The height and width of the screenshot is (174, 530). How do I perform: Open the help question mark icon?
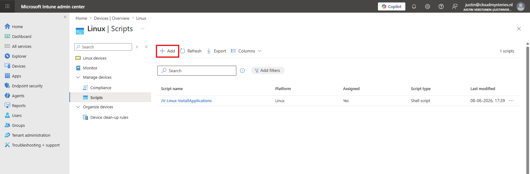coord(441,6)
